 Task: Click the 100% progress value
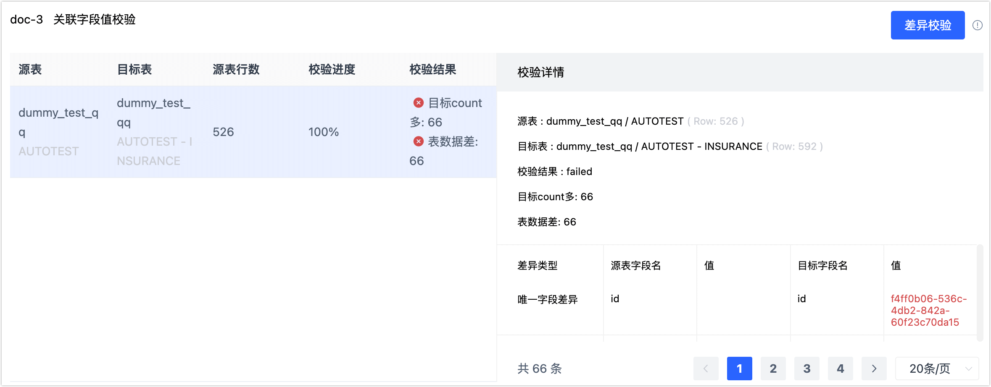tap(323, 132)
